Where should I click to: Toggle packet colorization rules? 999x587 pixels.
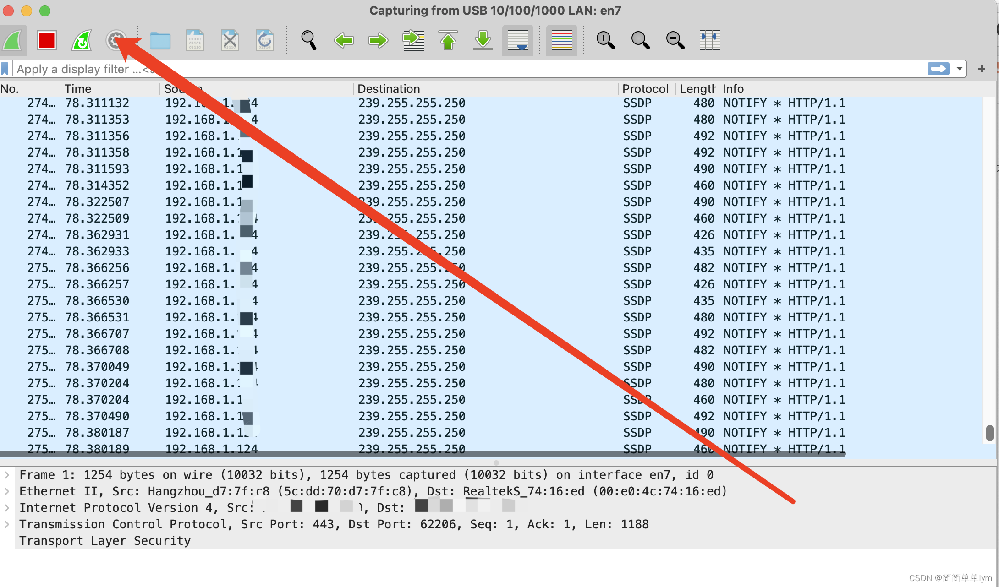(x=562, y=40)
